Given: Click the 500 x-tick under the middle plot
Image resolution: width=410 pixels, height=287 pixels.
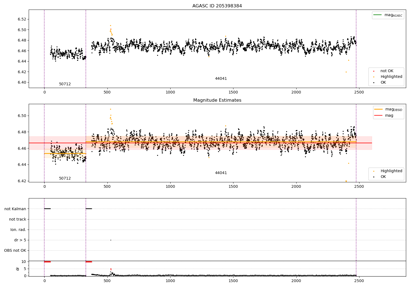Looking at the screenshot, I should [107, 187].
